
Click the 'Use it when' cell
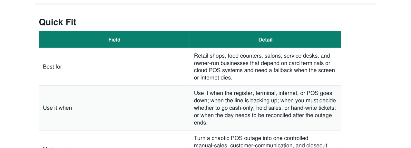(x=114, y=108)
